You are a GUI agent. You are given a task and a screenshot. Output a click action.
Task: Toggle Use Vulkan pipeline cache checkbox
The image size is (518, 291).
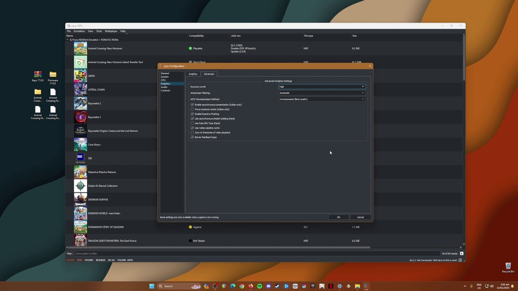pos(192,128)
